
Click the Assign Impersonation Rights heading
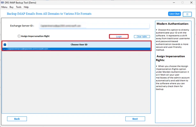pos(170,58)
